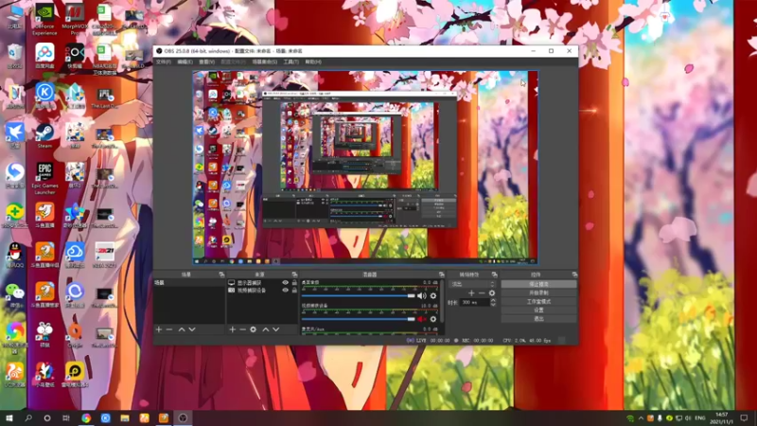Lock the Display Capture source
This screenshot has height=426, width=757.
tap(294, 283)
